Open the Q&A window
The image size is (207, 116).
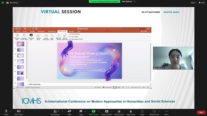pyautogui.click(x=69, y=111)
